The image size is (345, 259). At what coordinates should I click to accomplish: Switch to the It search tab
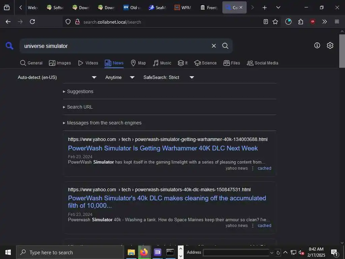(x=183, y=63)
